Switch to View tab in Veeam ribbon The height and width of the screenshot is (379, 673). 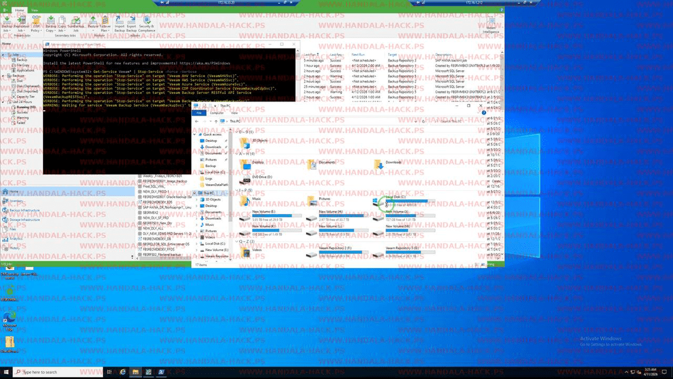(x=34, y=10)
